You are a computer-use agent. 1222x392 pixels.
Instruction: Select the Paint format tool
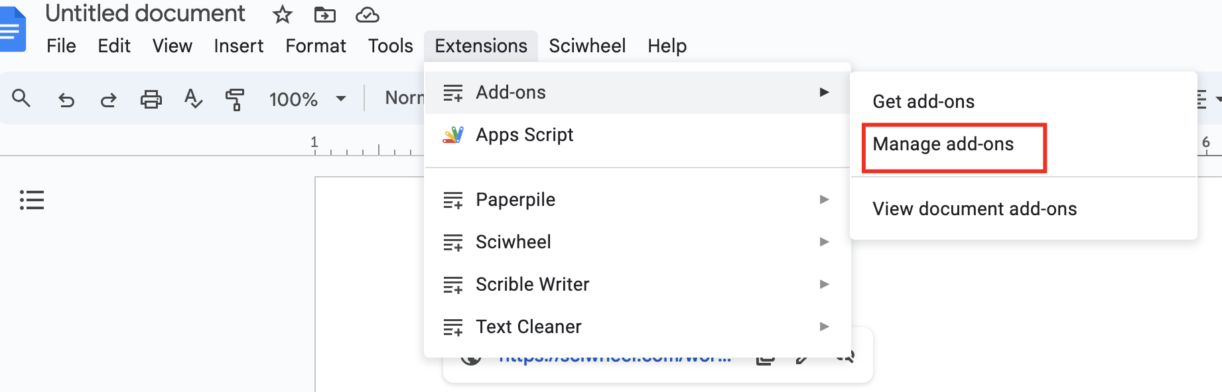point(235,99)
